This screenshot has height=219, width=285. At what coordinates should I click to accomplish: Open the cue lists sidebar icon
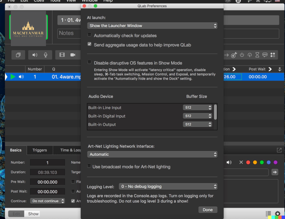268,213
